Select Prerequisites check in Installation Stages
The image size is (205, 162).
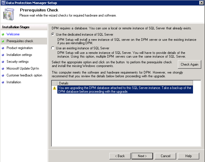point(20,41)
